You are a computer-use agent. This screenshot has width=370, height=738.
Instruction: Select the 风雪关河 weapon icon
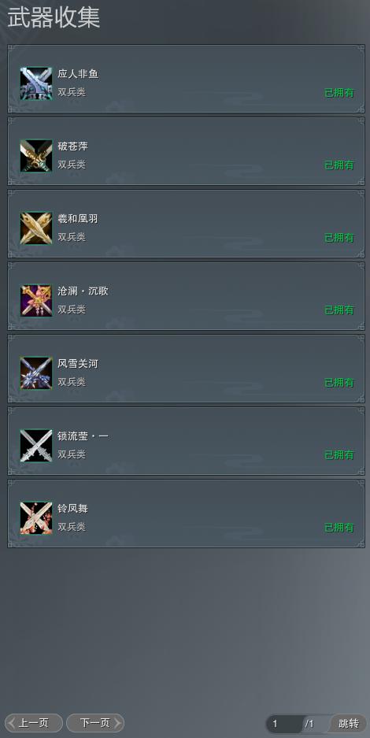click(x=36, y=373)
